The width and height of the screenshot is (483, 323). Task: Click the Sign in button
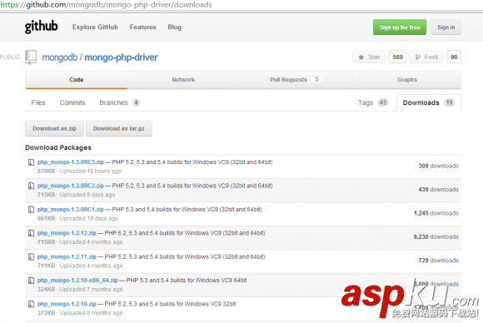click(446, 27)
